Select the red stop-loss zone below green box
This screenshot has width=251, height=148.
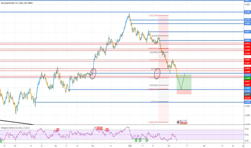(184, 92)
